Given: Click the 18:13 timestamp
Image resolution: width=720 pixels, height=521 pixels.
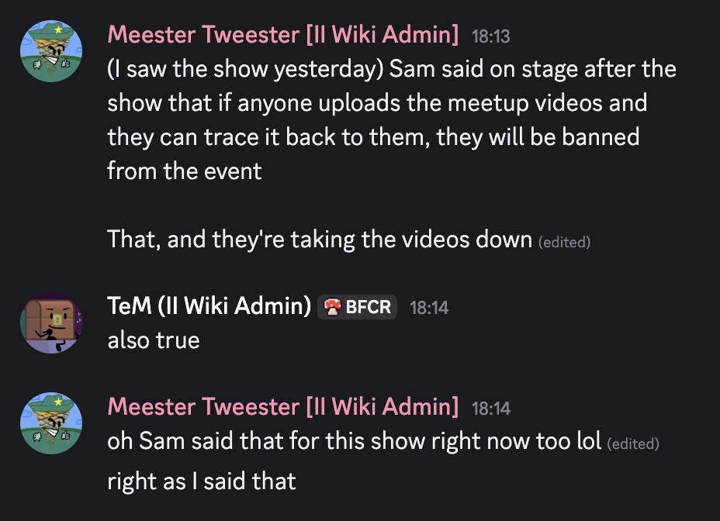Looking at the screenshot, I should [x=491, y=36].
